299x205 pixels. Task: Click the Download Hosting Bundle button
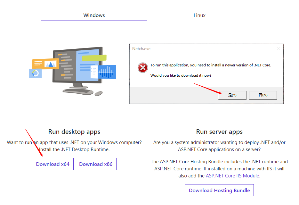click(x=219, y=190)
